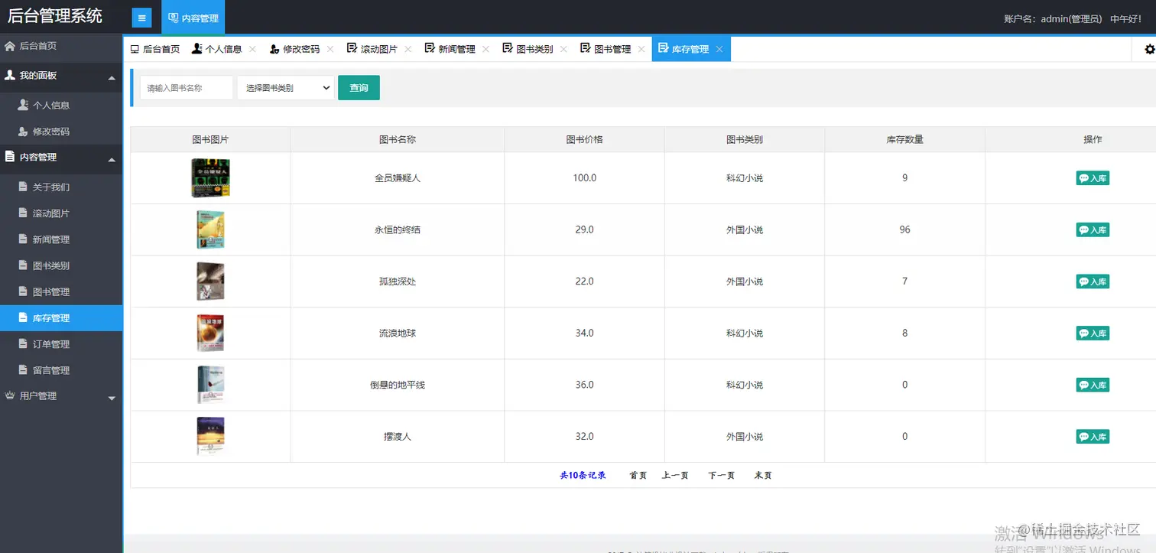Click the 全员嫌疑人 book cover thumbnail
This screenshot has width=1156, height=553.
(x=210, y=178)
